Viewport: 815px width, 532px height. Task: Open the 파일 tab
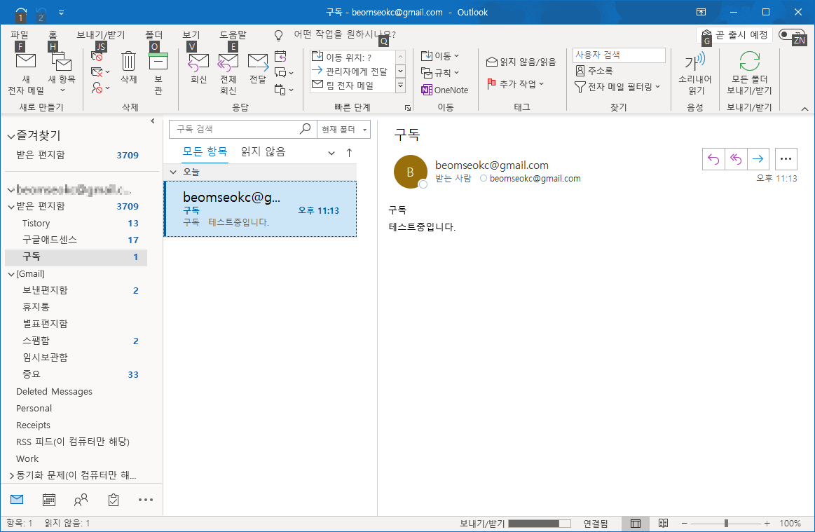click(x=19, y=34)
